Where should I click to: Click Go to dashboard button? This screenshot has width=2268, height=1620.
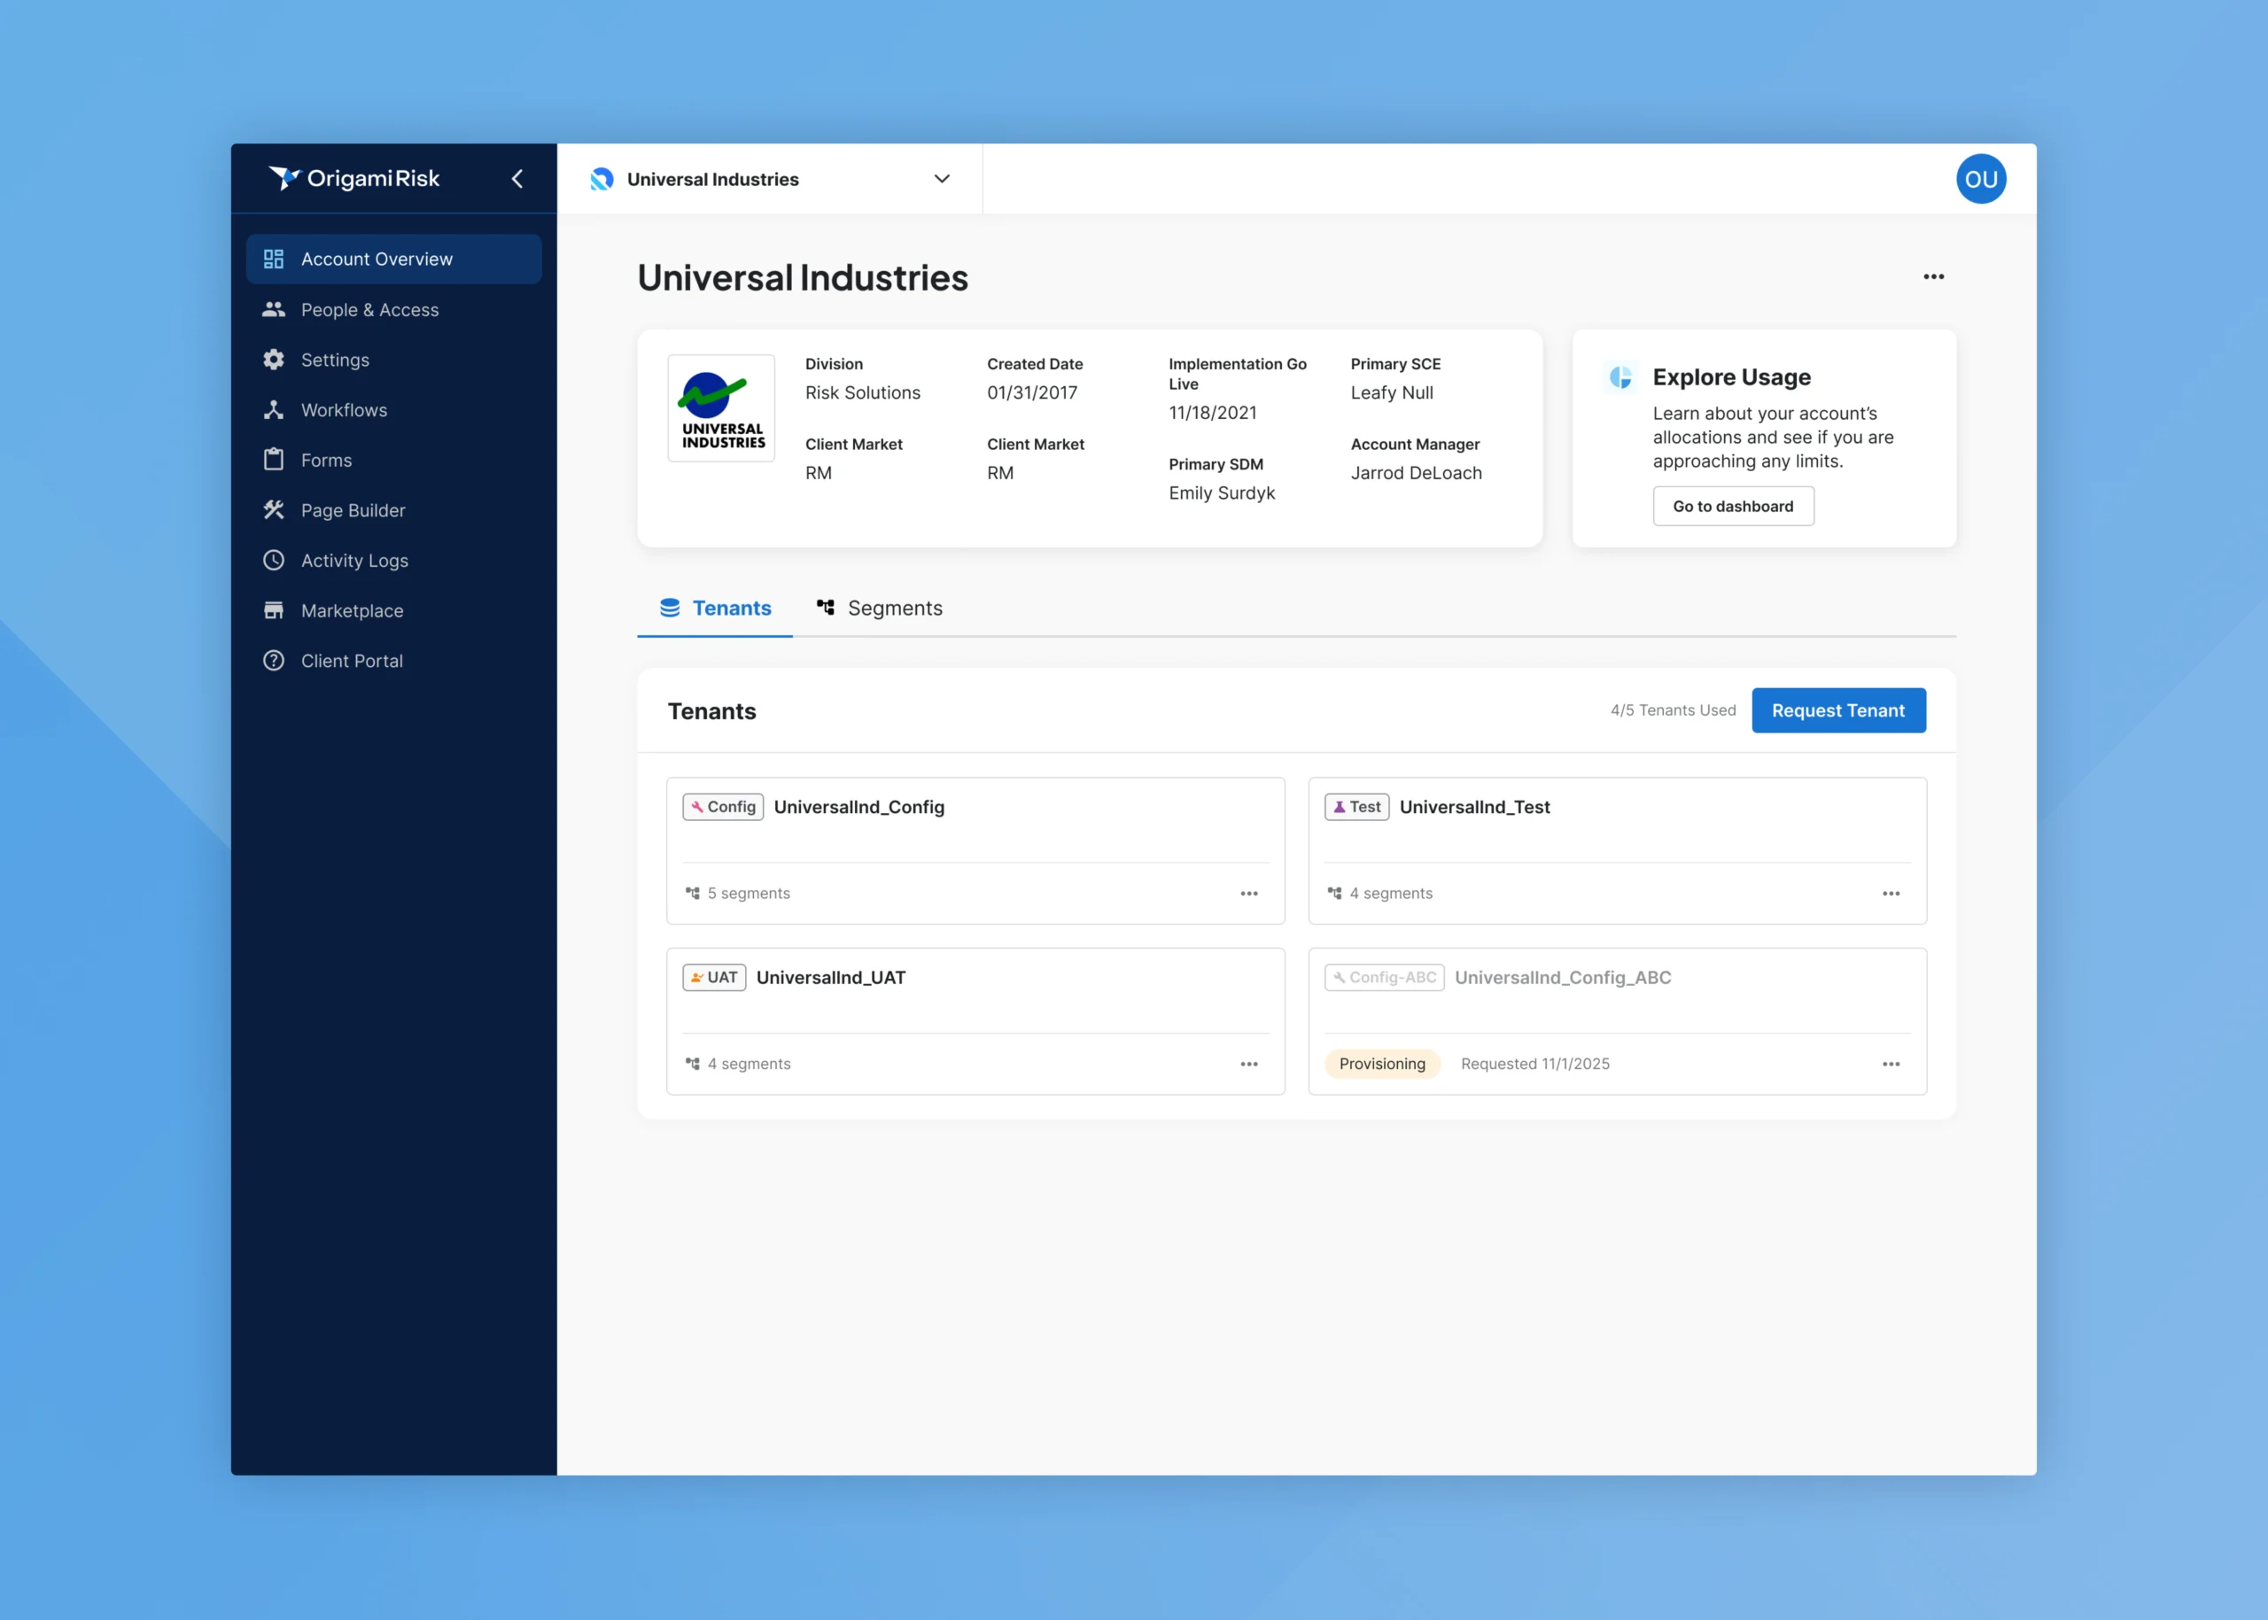pyautogui.click(x=1733, y=506)
